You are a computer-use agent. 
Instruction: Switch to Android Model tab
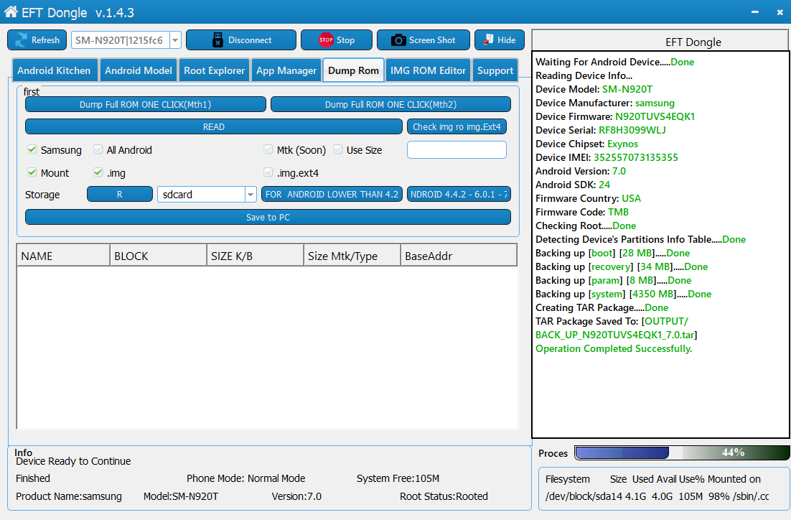coord(139,70)
